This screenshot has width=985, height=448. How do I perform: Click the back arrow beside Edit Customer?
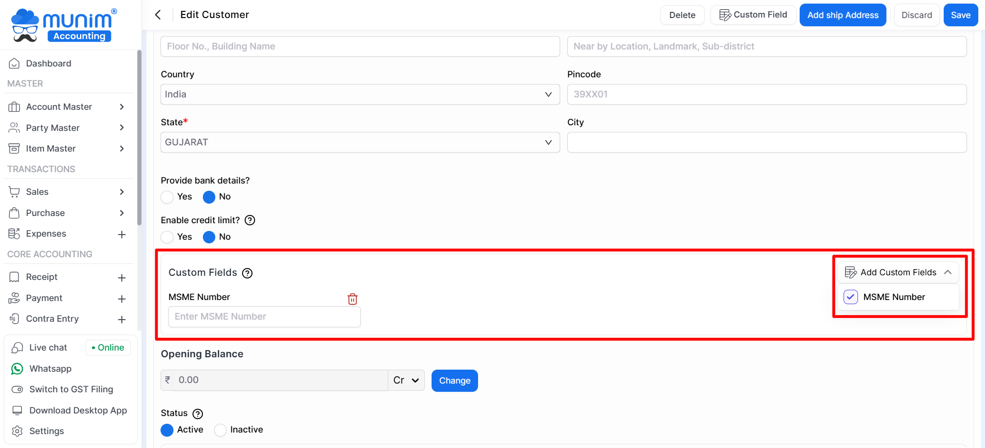point(158,15)
